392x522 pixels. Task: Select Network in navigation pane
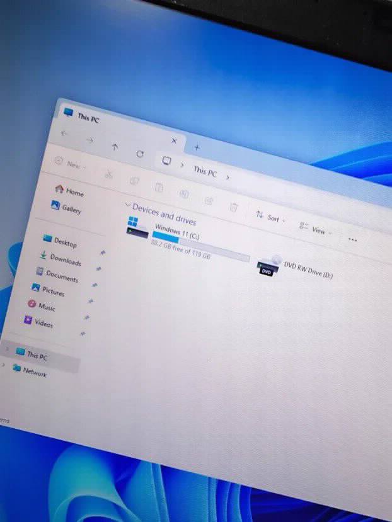(30, 371)
